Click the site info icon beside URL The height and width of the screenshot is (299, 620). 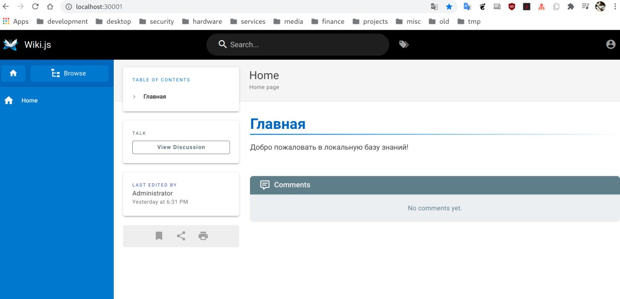[68, 7]
